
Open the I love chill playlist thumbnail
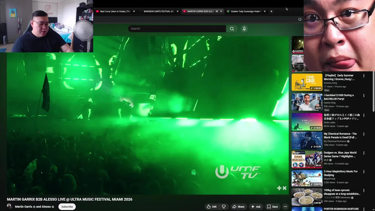click(307, 82)
